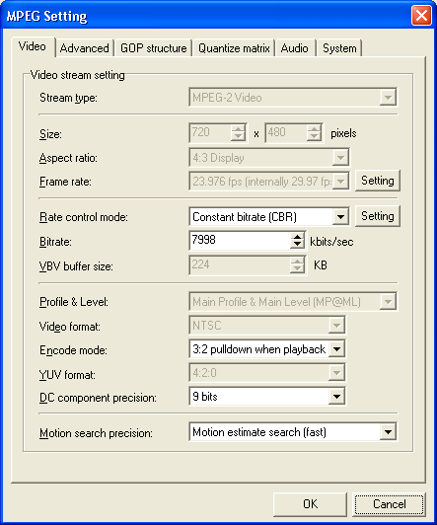
Task: Click Setting button next to Frame rate
Action: [x=378, y=181]
